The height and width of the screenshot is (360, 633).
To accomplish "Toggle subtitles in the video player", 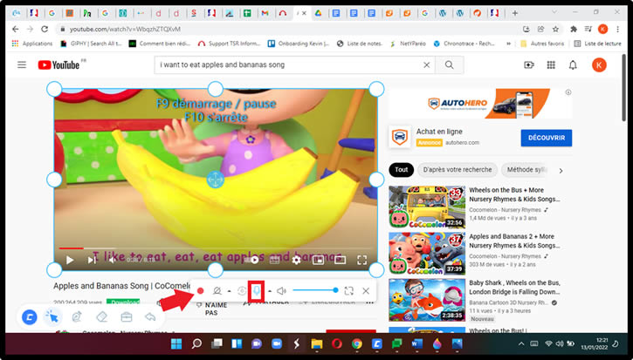I will pos(274,261).
